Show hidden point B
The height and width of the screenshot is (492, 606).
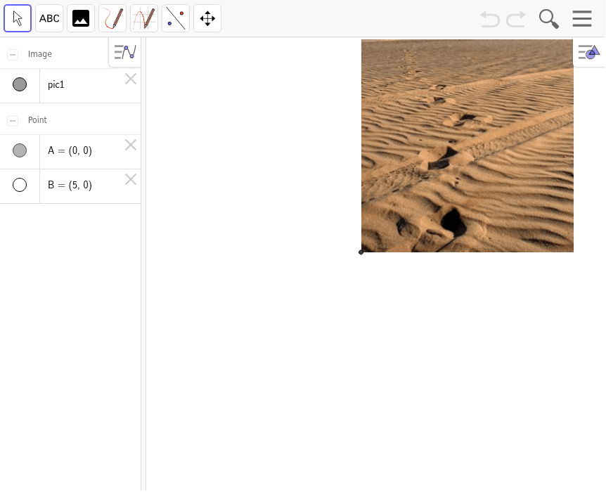pos(20,185)
